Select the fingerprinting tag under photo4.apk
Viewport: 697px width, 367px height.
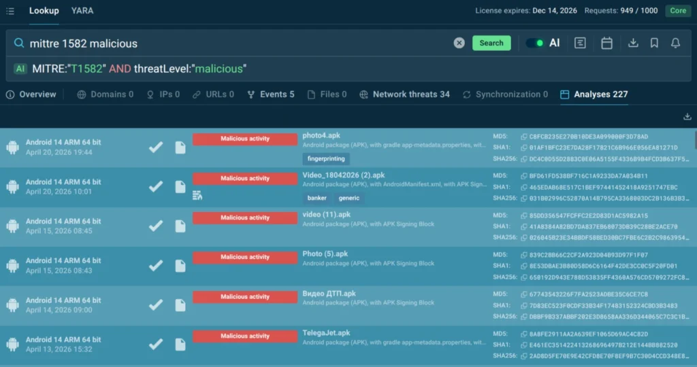[x=326, y=158]
